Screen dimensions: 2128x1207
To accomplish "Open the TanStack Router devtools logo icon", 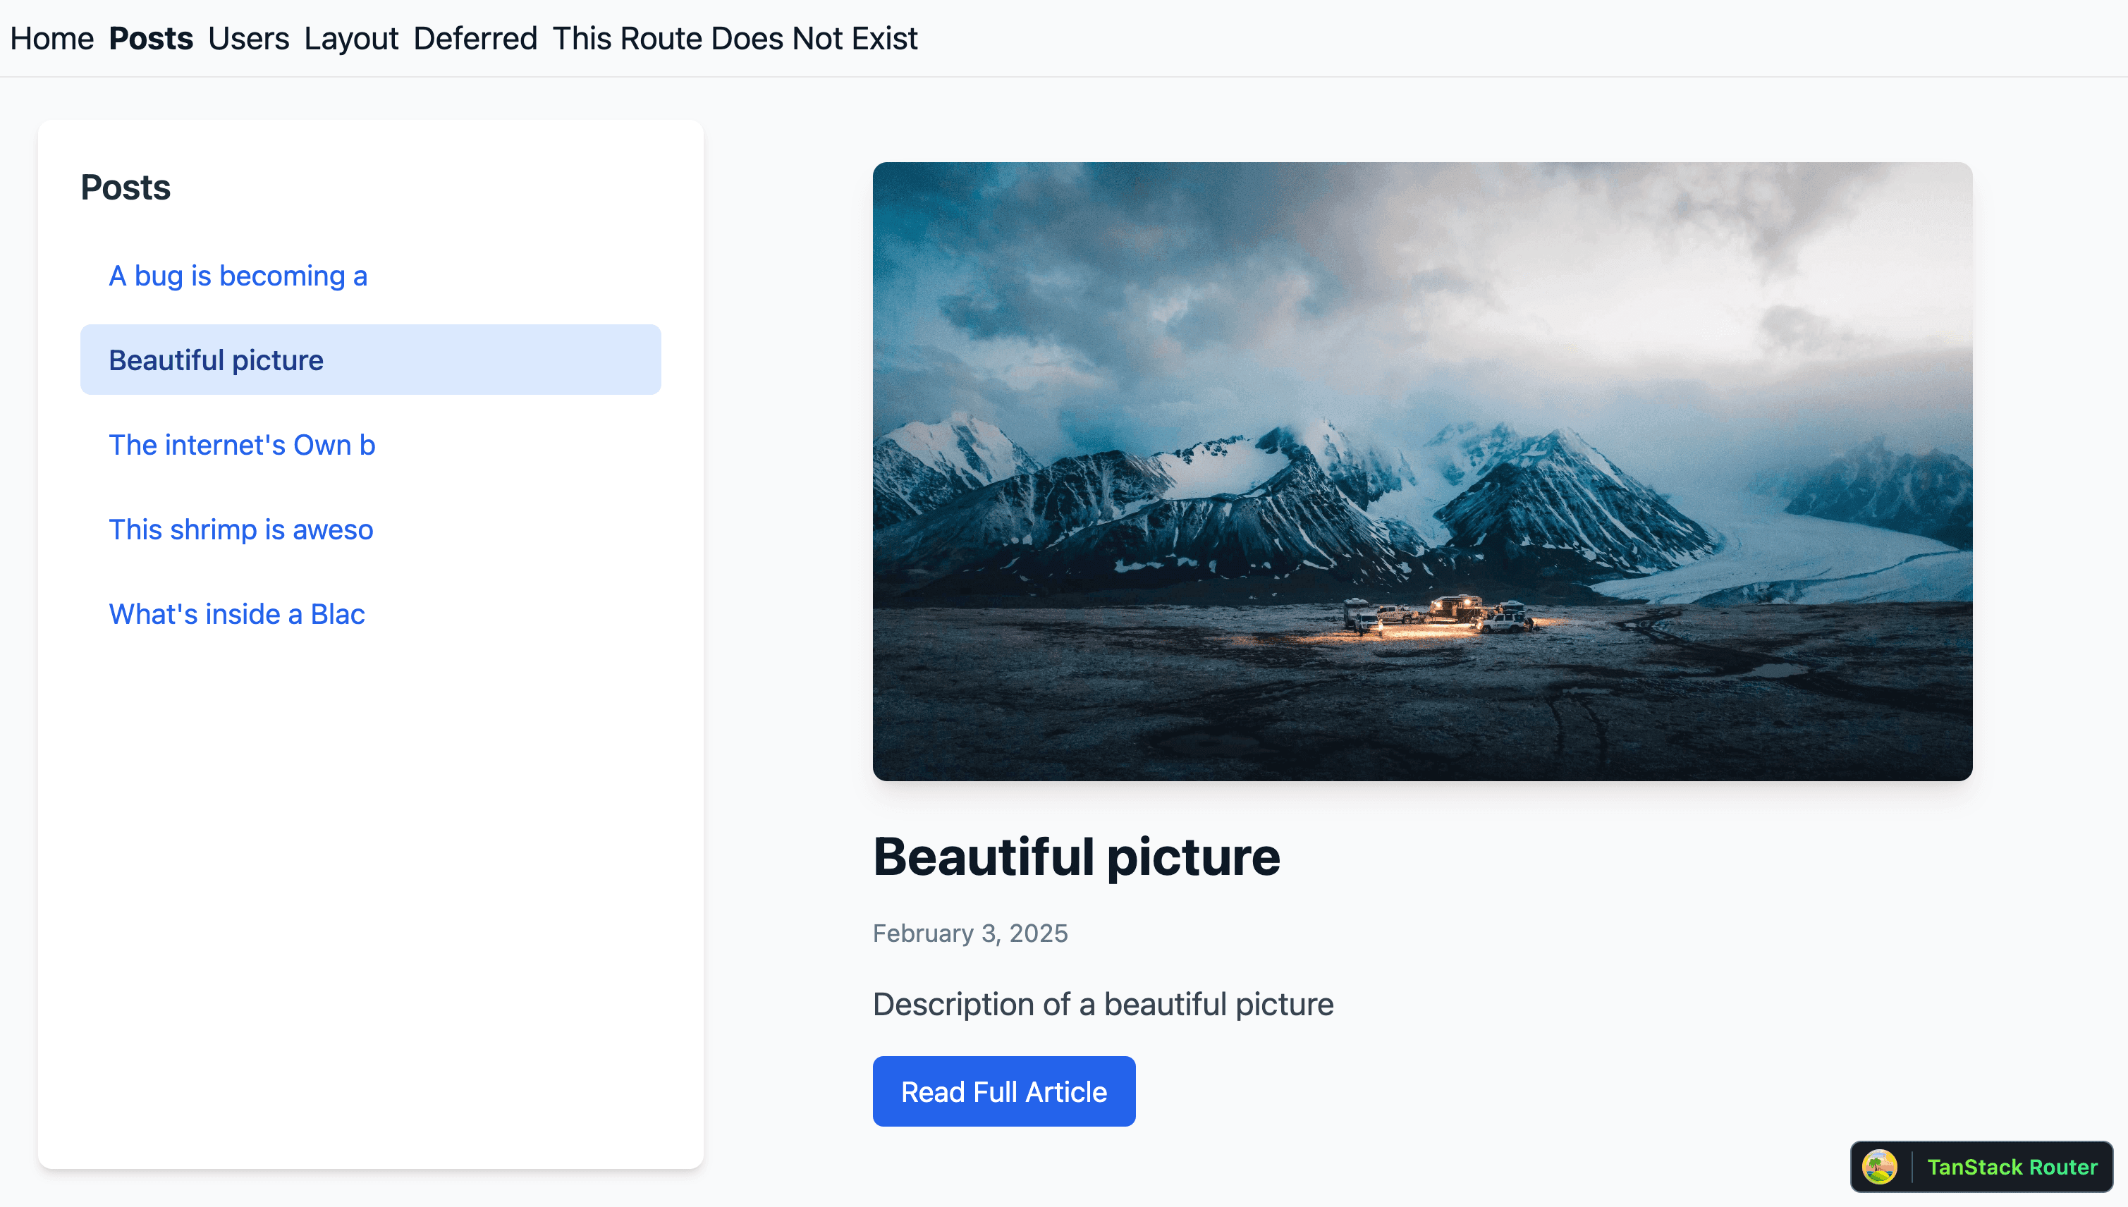I will (1879, 1166).
